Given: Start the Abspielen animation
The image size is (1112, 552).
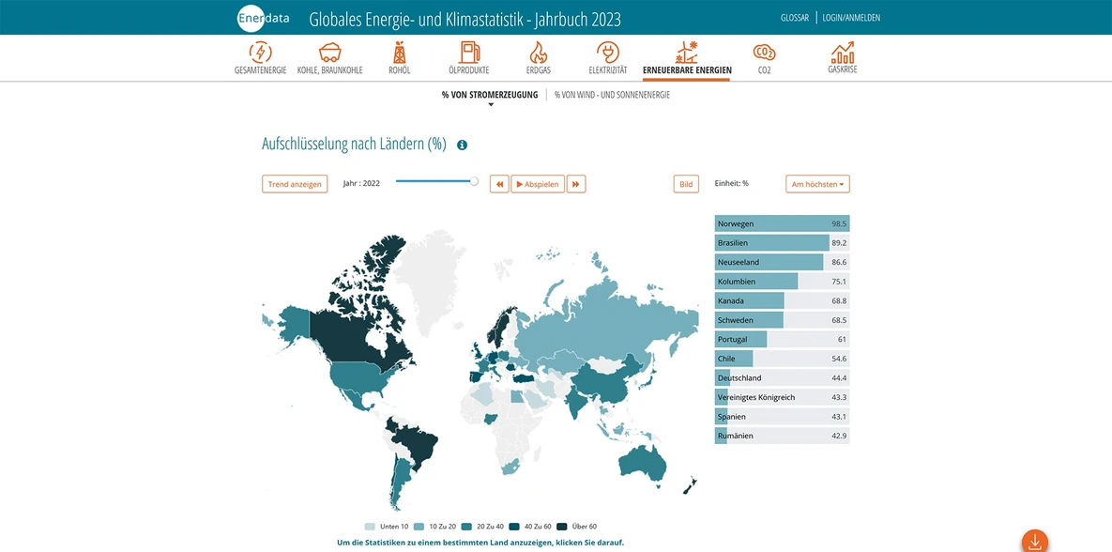Looking at the screenshot, I should [538, 184].
